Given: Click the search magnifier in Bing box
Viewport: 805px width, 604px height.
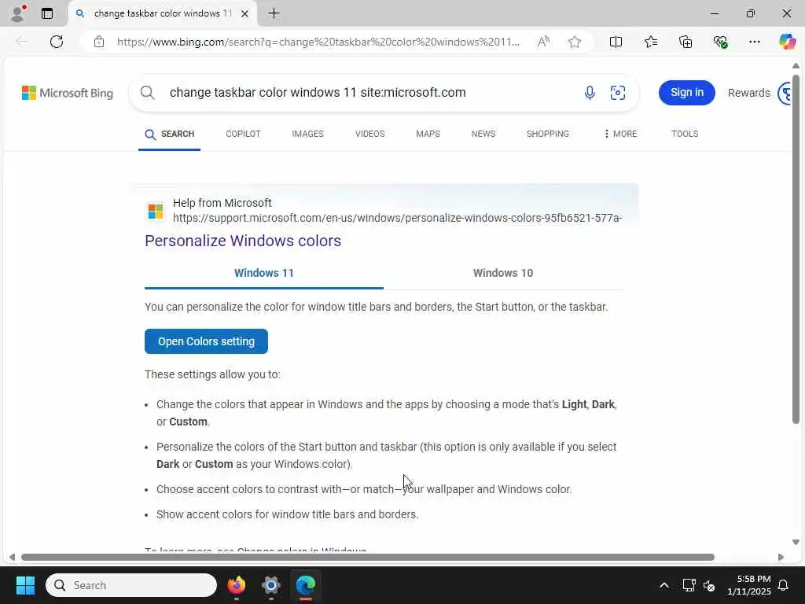Looking at the screenshot, I should 147,93.
